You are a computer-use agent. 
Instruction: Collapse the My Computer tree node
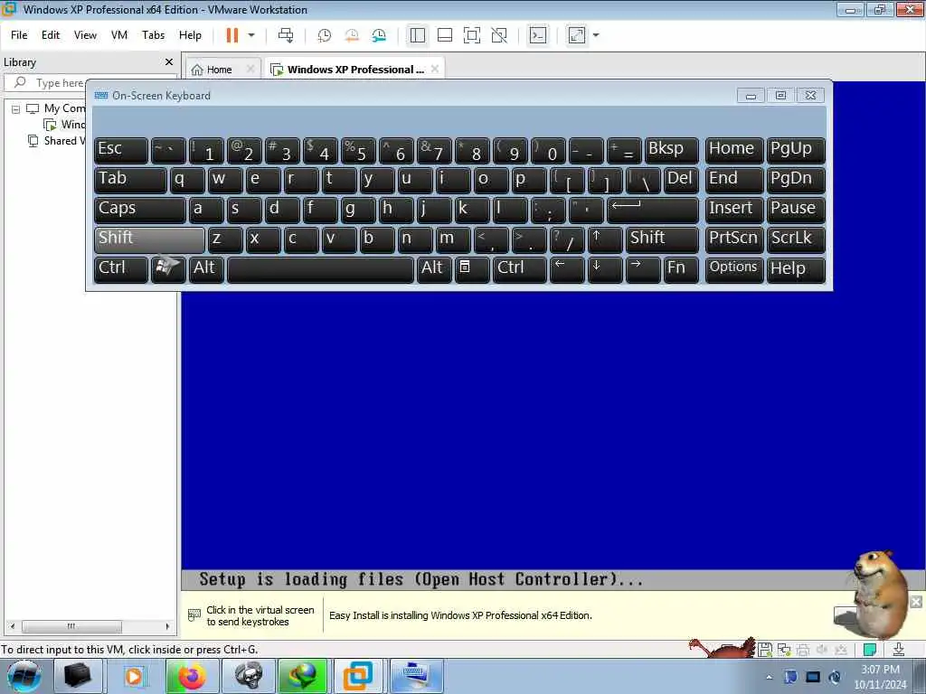(x=16, y=109)
